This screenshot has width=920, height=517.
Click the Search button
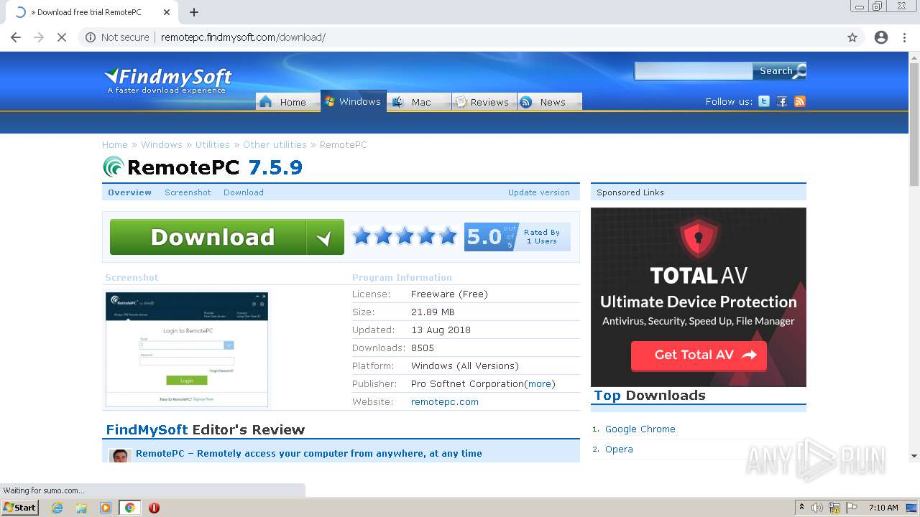point(780,70)
